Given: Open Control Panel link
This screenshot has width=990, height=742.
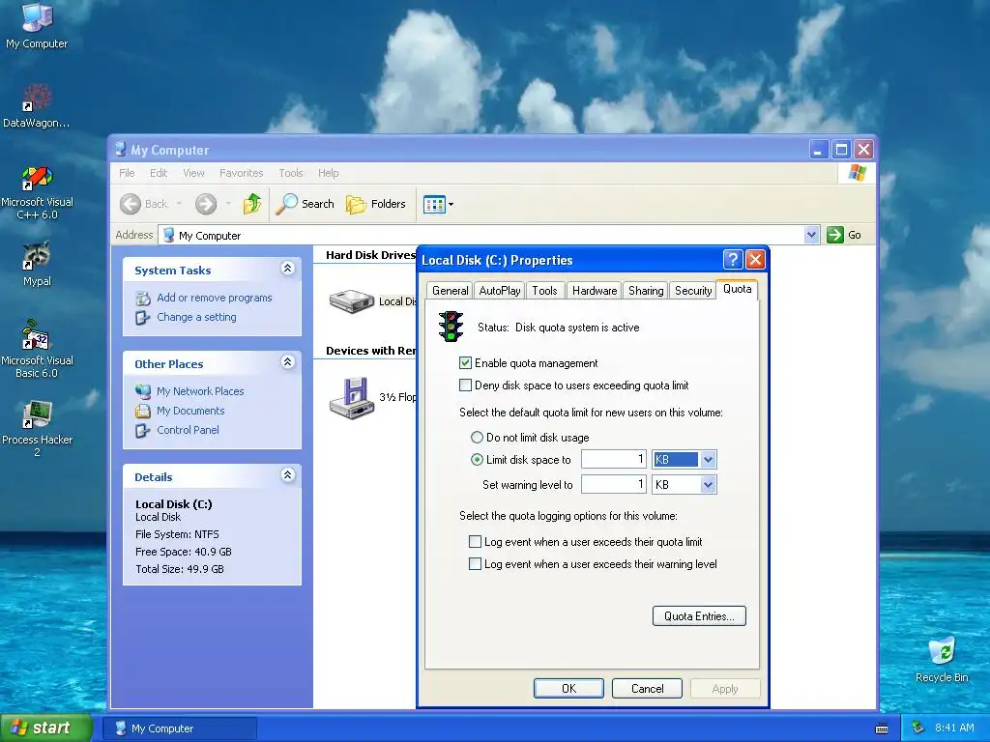Looking at the screenshot, I should pyautogui.click(x=188, y=430).
